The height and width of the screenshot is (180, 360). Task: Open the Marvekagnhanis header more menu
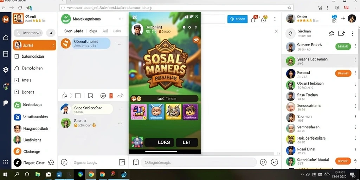point(121,19)
